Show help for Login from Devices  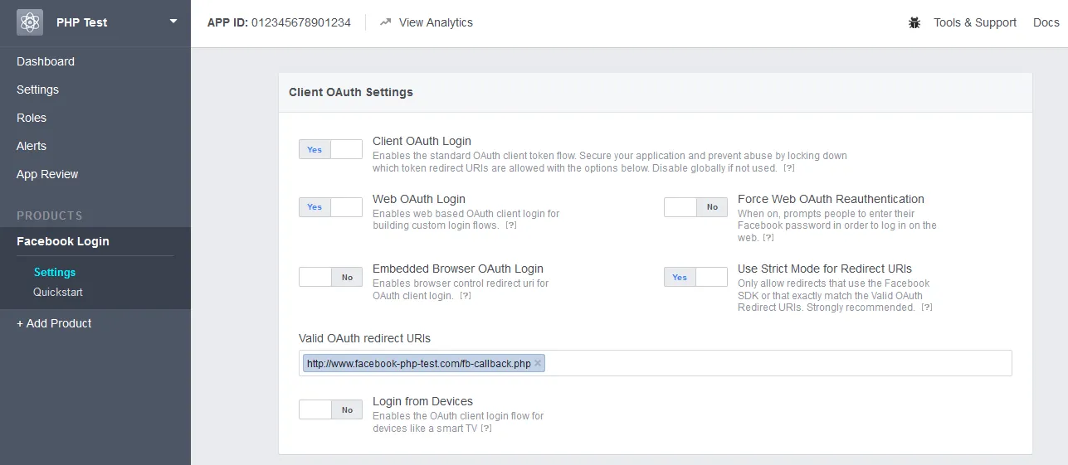(x=486, y=429)
